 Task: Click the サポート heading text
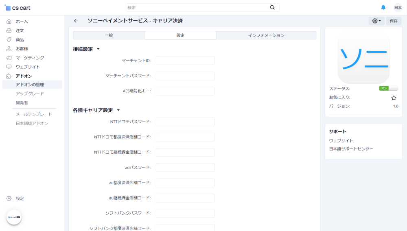337,131
